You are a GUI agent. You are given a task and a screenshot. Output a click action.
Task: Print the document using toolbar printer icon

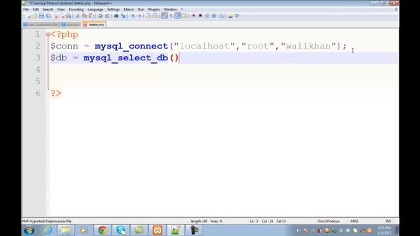pos(69,16)
